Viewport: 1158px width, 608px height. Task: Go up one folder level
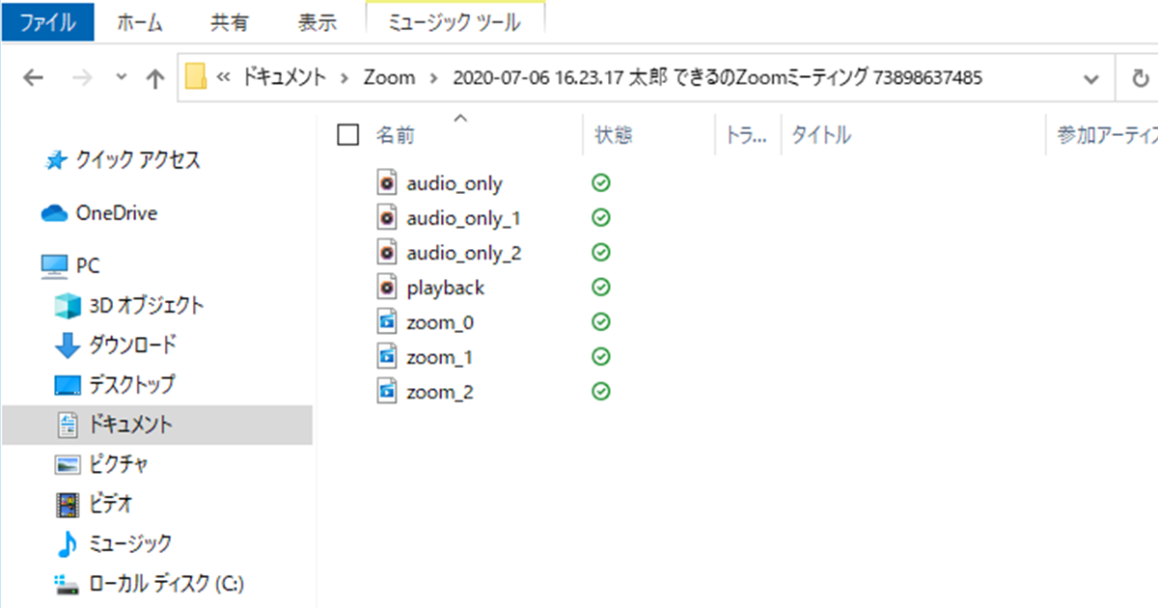(x=154, y=78)
